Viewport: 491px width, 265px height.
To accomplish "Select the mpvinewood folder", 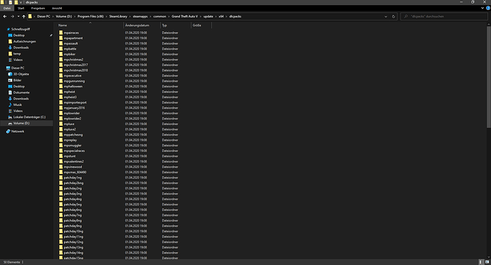I will pyautogui.click(x=73, y=167).
